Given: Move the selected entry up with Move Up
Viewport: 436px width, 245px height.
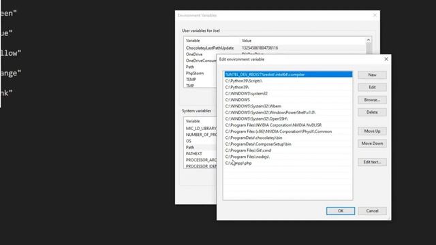Looking at the screenshot, I should pyautogui.click(x=372, y=131).
